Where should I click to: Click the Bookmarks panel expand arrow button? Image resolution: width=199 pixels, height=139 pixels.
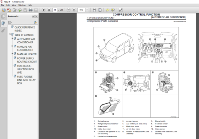pyautogui.click(x=37, y=16)
